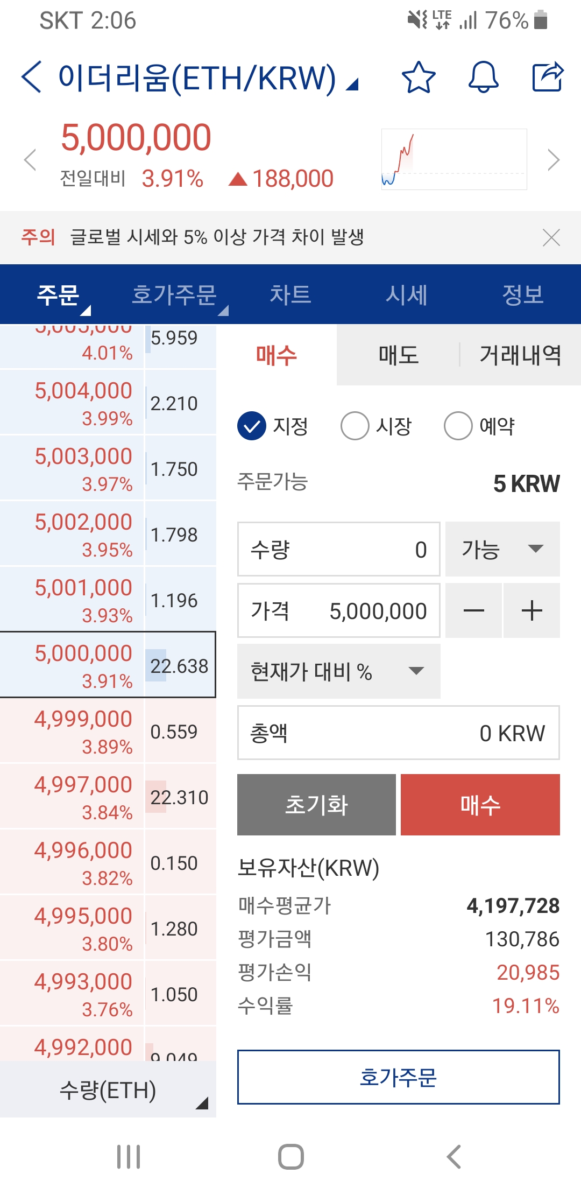Decrease price with minus button
581x1195 pixels.
pyautogui.click(x=473, y=611)
